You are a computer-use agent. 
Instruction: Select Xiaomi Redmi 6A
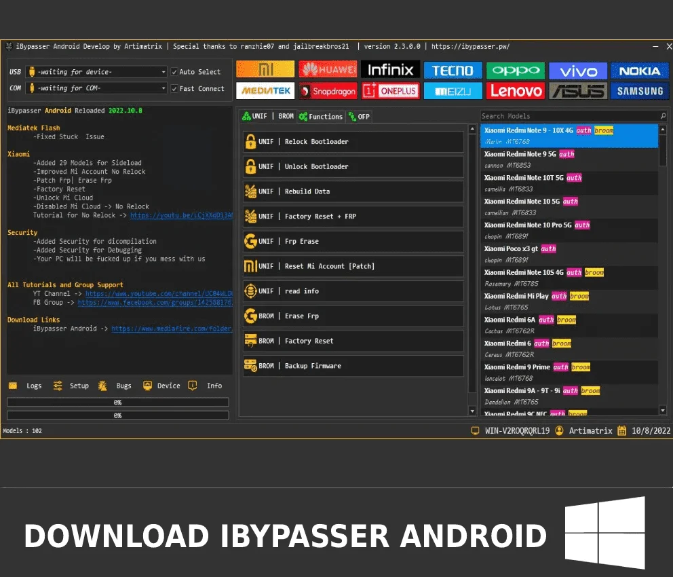569,324
